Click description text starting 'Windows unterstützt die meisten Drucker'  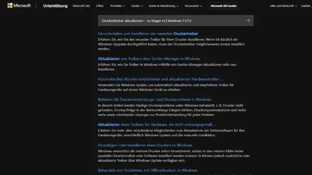[x=174, y=156]
